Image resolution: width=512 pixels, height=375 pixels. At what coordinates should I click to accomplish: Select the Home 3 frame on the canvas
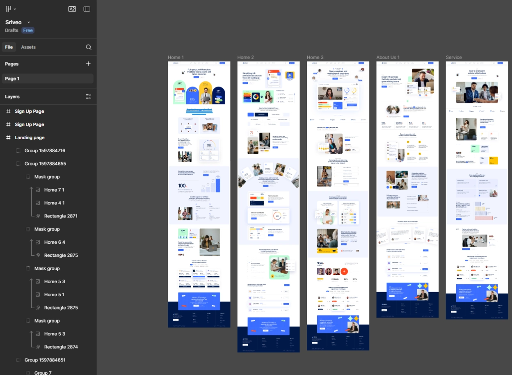pyautogui.click(x=315, y=57)
